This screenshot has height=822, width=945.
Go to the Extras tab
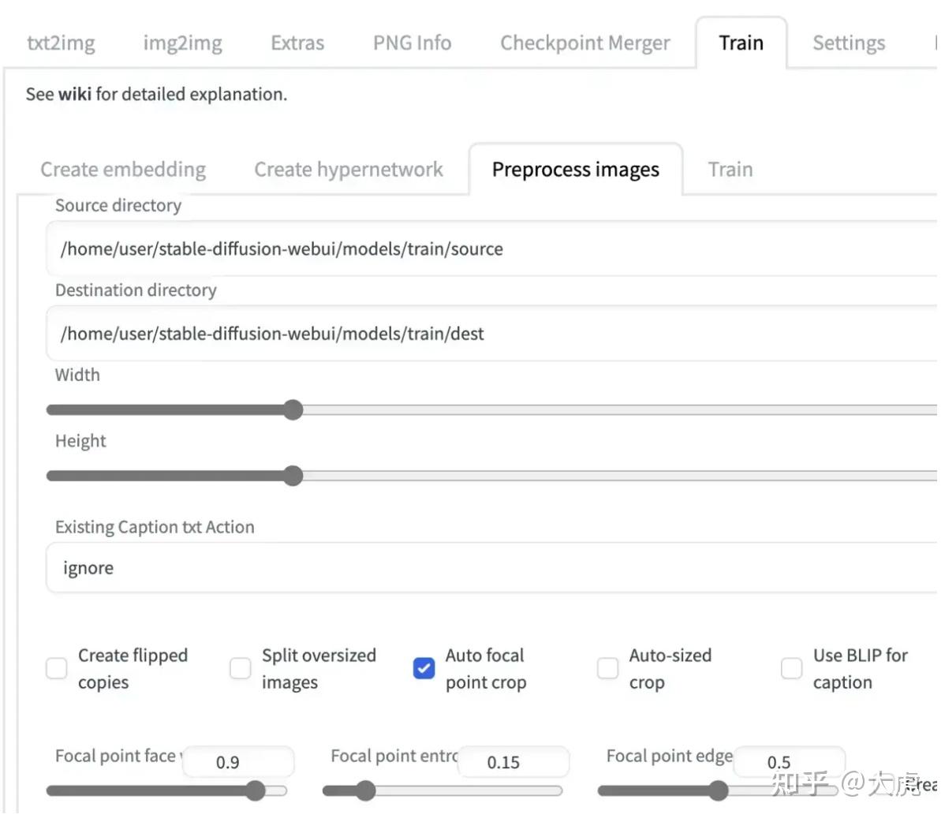[297, 43]
